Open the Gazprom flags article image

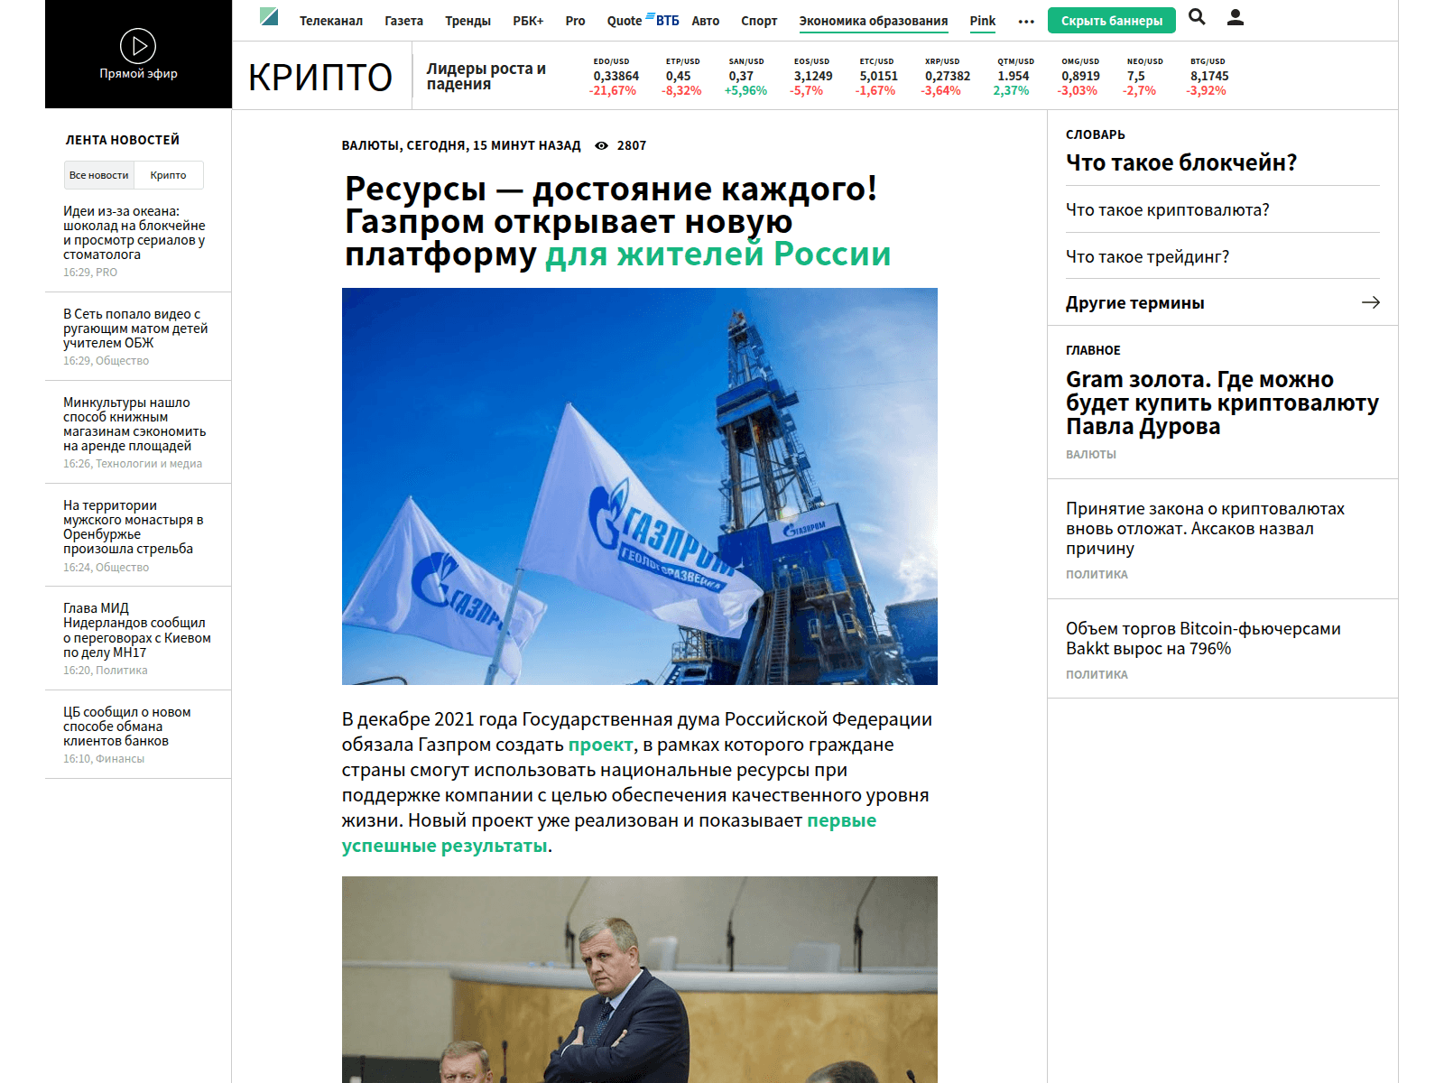click(640, 486)
